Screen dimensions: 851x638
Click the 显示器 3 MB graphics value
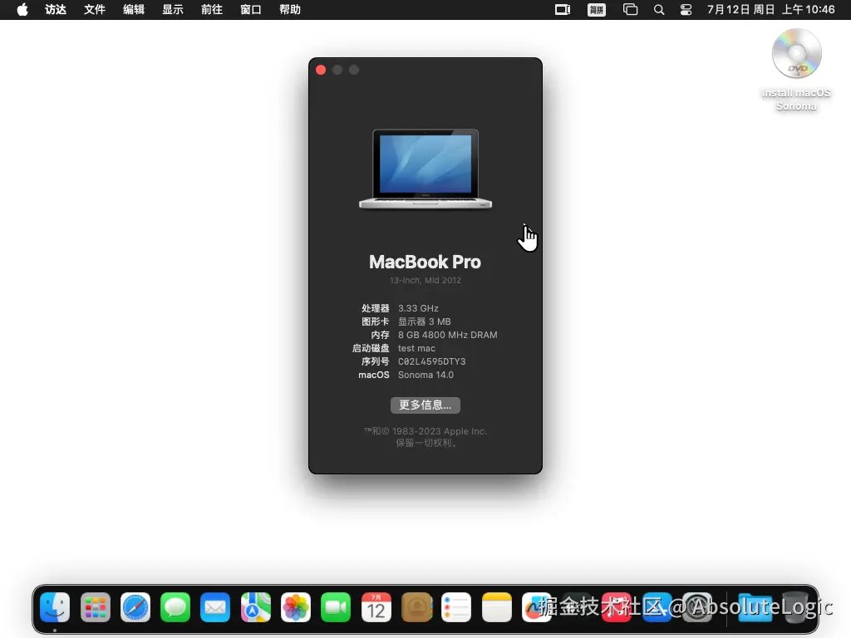(x=425, y=321)
